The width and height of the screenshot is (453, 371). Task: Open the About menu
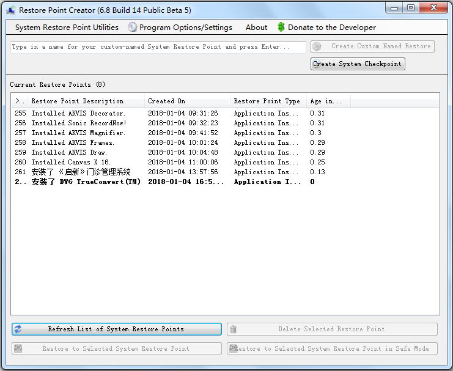pos(256,27)
